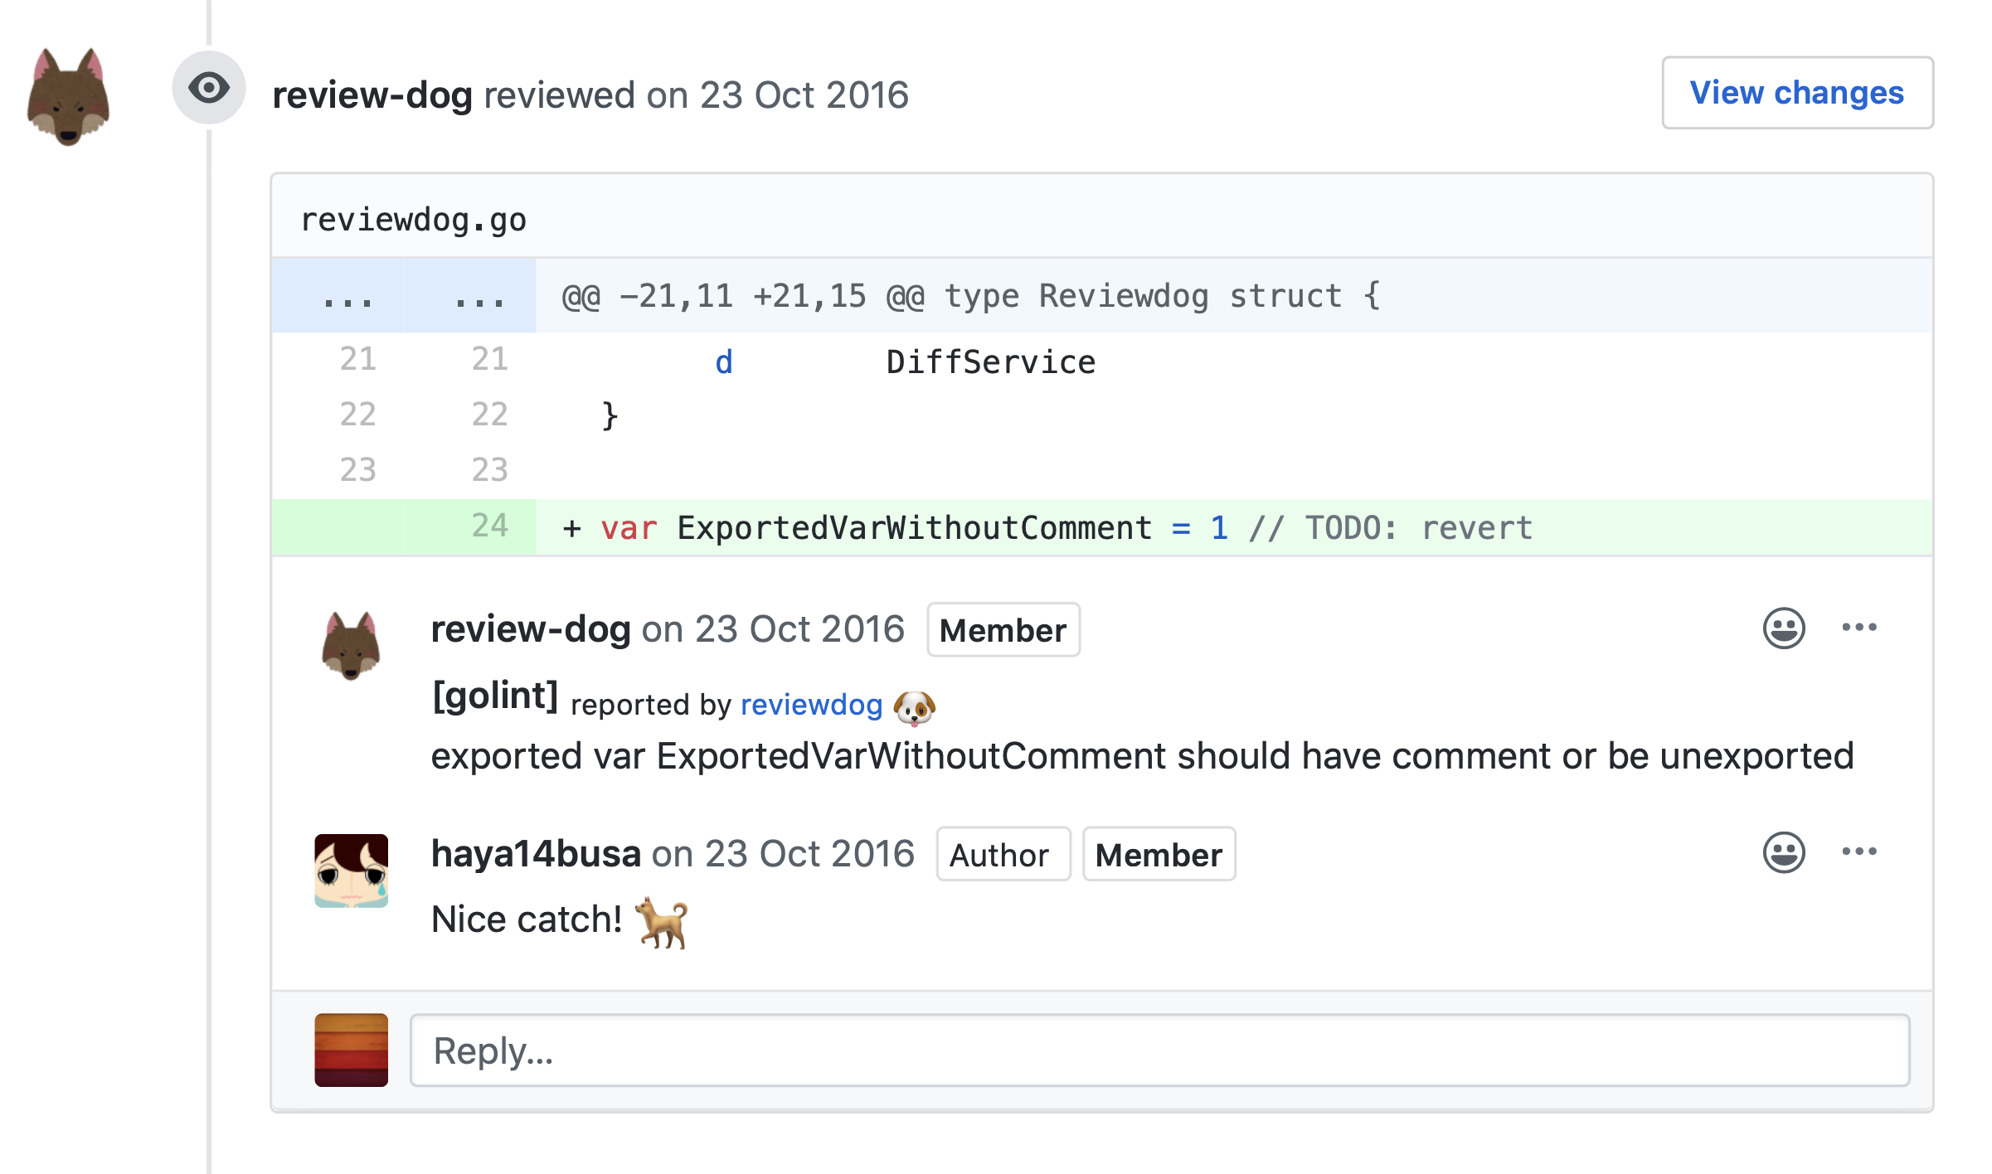Open review-dog's large avatar at left
The width and height of the screenshot is (1992, 1174).
point(68,97)
